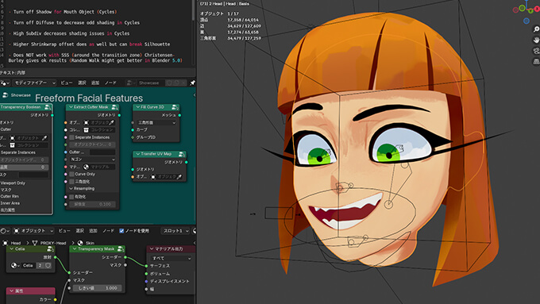
Task: Click the ジオメトリ output socket on Transfer UV Map
Action: click(187, 162)
